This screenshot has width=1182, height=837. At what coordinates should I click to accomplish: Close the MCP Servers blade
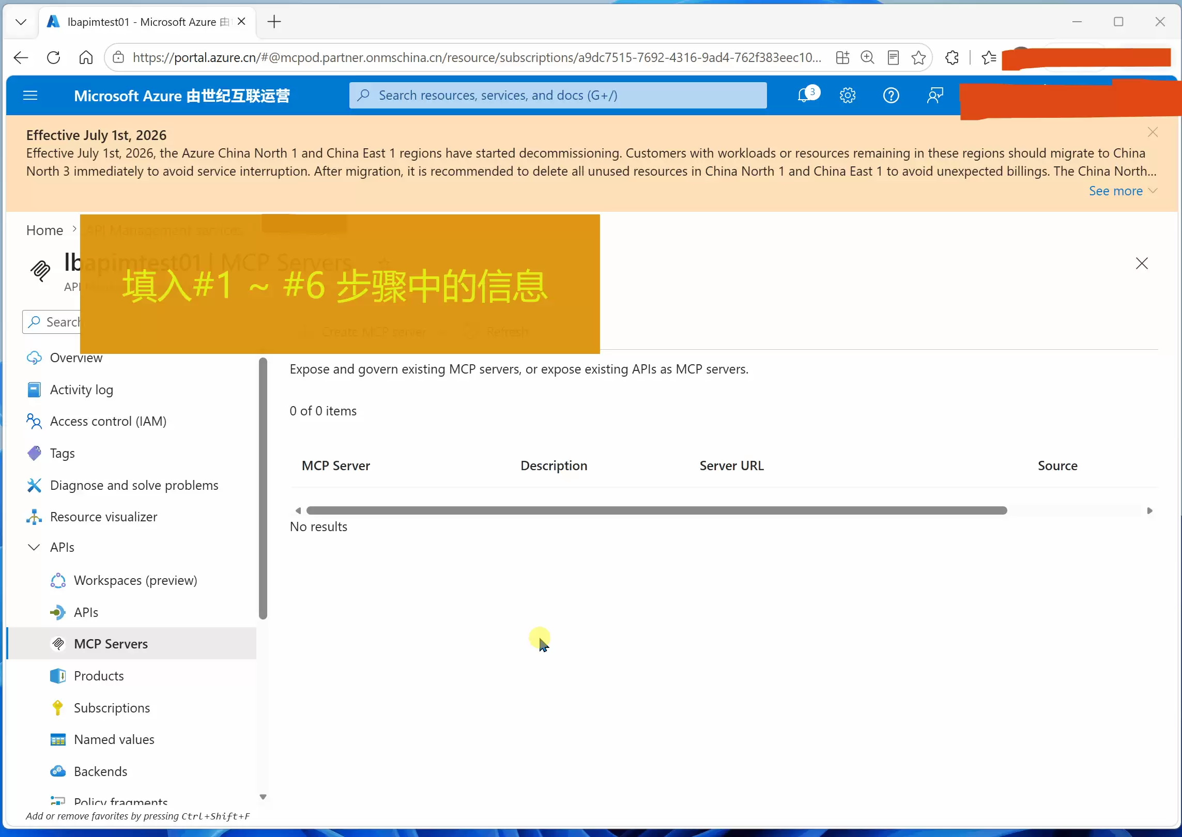pyautogui.click(x=1142, y=263)
